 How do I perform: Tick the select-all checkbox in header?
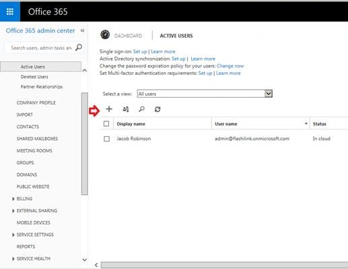tap(106, 124)
